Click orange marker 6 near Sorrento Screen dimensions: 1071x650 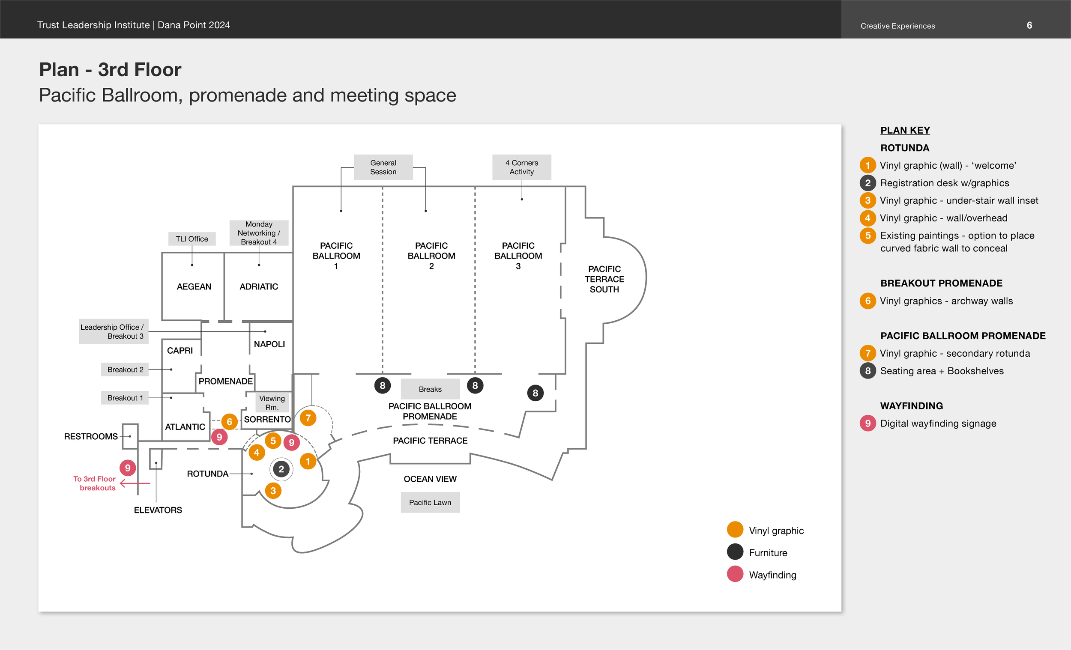[229, 421]
